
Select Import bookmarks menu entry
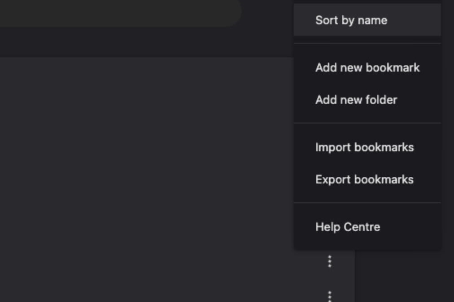point(364,147)
